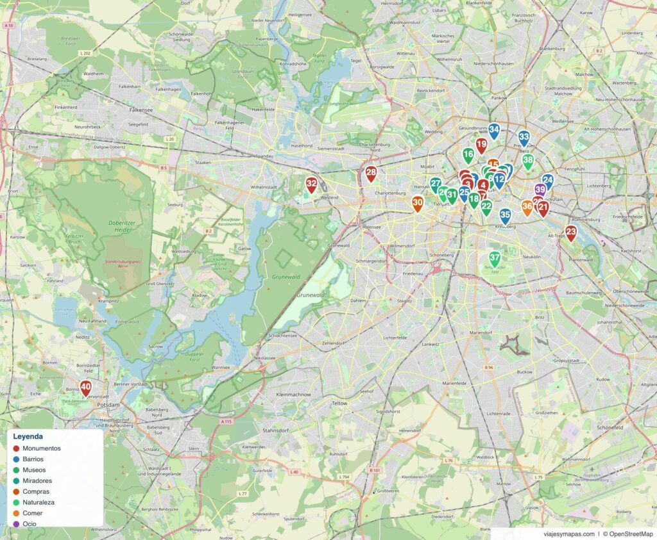The width and height of the screenshot is (657, 540).
Task: Open red monument marker 19
Action: pos(481,146)
